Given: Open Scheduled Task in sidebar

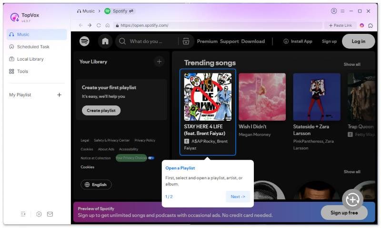Looking at the screenshot, I should click(x=37, y=47).
